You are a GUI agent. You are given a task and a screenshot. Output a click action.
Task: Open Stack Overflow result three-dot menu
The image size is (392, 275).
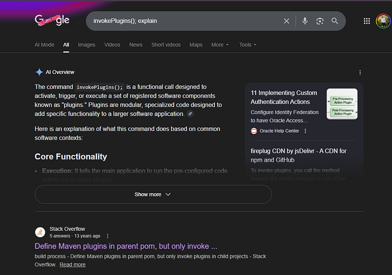click(108, 236)
